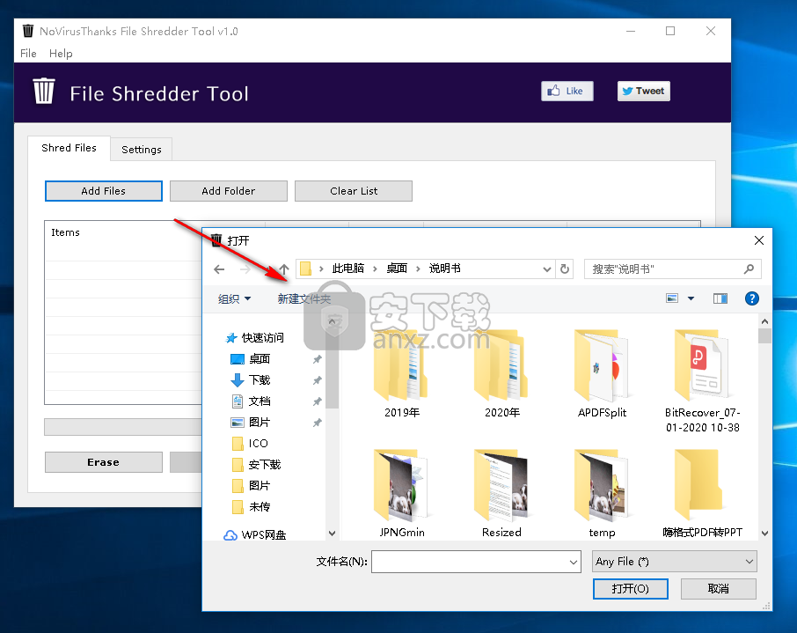Click the search magnifier icon
Image resolution: width=797 pixels, height=633 pixels.
click(x=749, y=269)
